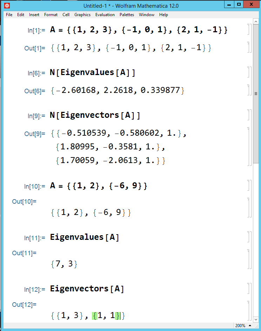Open the Evaluation menu

click(105, 15)
